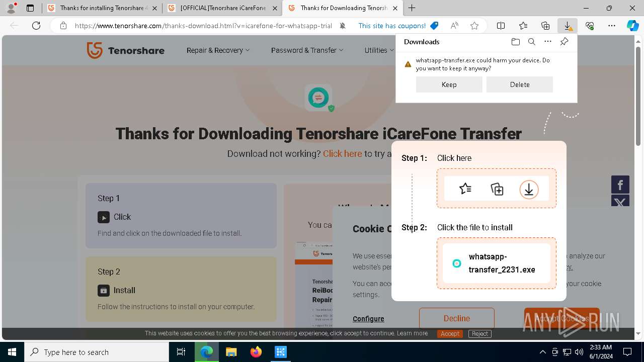Open a new browser tab
644x362 pixels.
412,8
